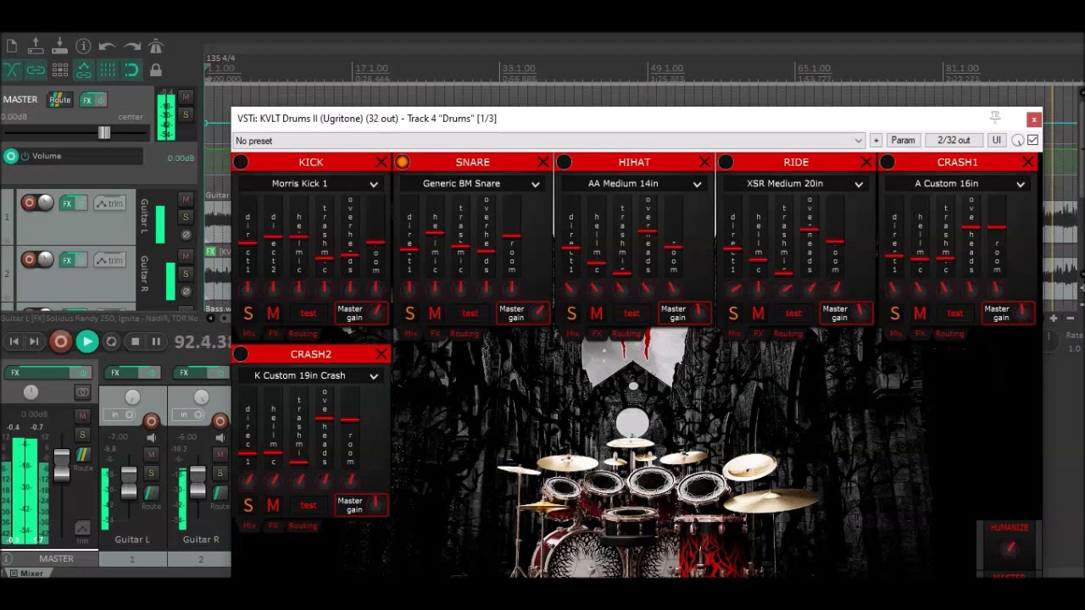
Task: Record-arm the Guitar L track
Action: click(29, 202)
